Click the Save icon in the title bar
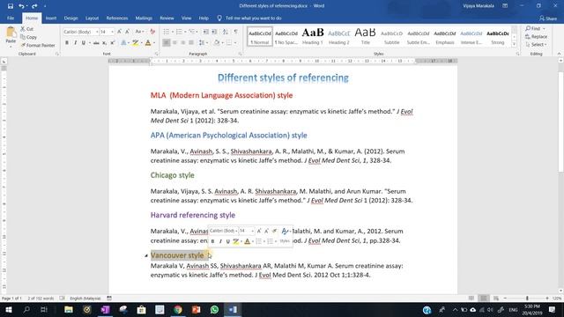The image size is (564, 317). pos(10,6)
